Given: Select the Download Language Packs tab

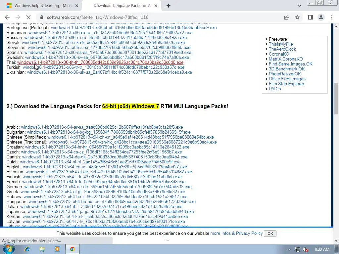Looking at the screenshot, I should 121,6.
